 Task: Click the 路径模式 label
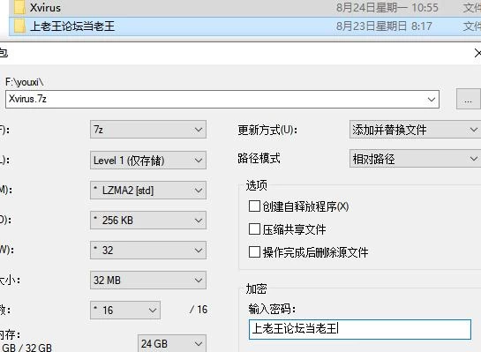(x=259, y=159)
